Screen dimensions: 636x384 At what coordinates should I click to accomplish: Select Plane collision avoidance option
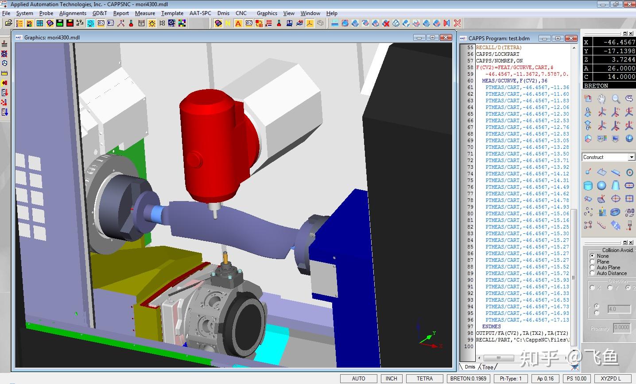click(x=593, y=262)
